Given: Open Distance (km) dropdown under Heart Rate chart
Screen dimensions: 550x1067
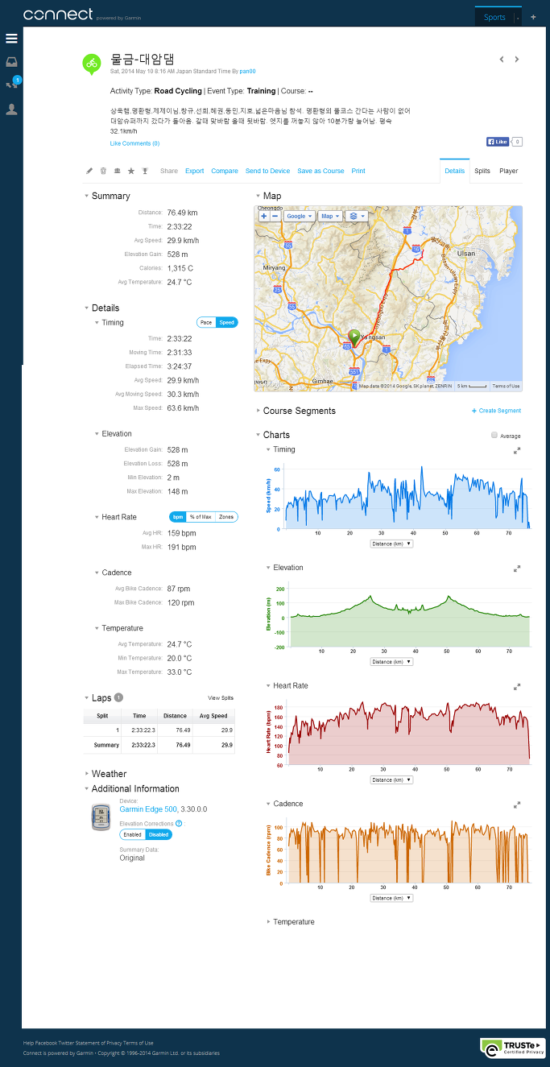Looking at the screenshot, I should click(391, 780).
